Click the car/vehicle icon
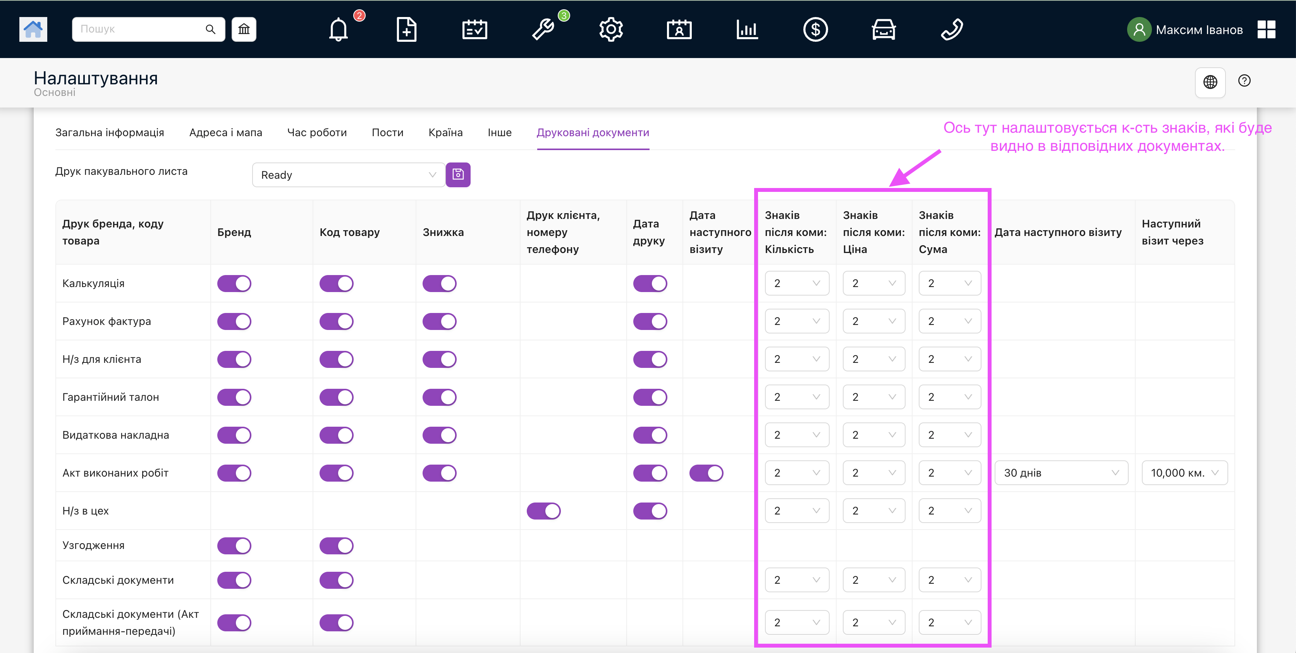This screenshot has width=1296, height=653. pyautogui.click(x=883, y=29)
